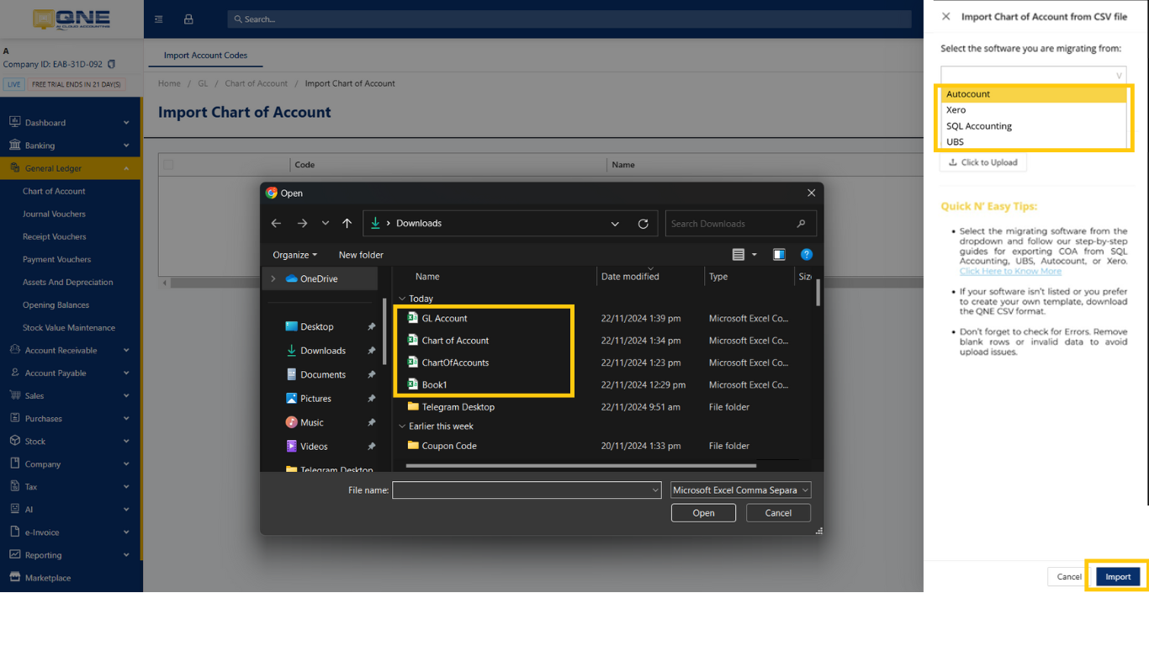Image resolution: width=1149 pixels, height=646 pixels.
Task: Open the Organize menu
Action: 294,255
